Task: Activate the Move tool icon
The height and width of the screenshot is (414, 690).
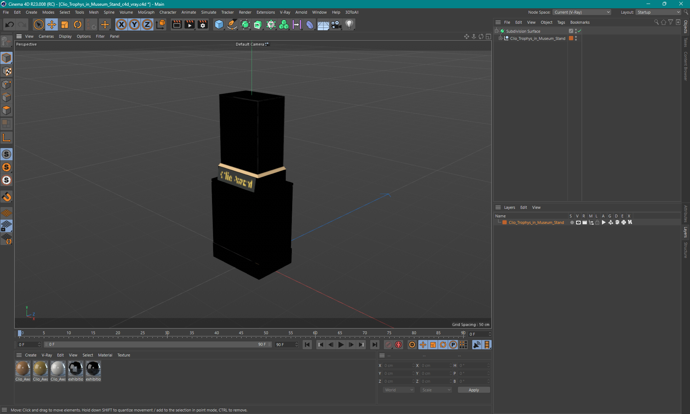Action: pyautogui.click(x=51, y=24)
